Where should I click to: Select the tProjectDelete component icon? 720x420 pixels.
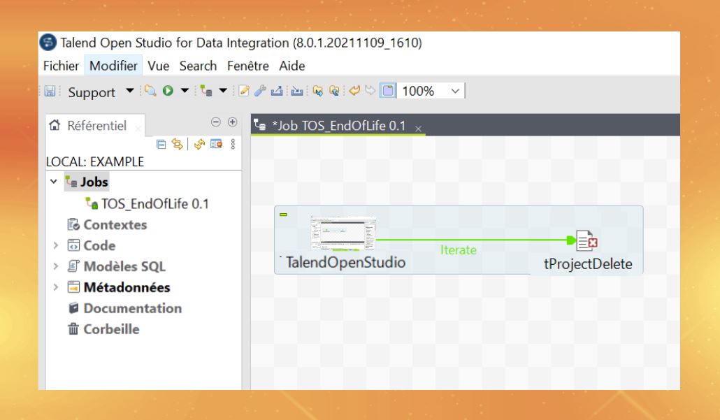(584, 241)
